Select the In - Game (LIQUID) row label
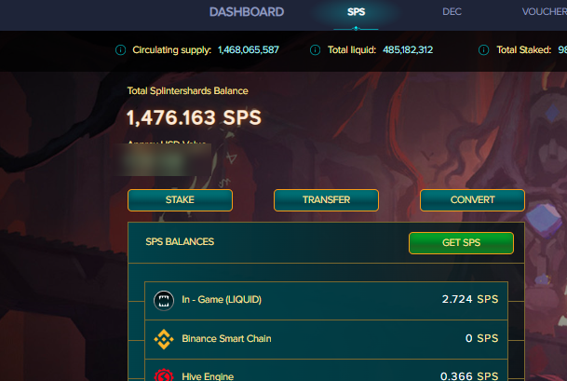Screen dimensions: 567x381 (x=222, y=300)
